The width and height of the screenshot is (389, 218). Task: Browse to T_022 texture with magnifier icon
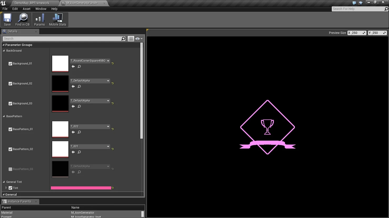(79, 132)
